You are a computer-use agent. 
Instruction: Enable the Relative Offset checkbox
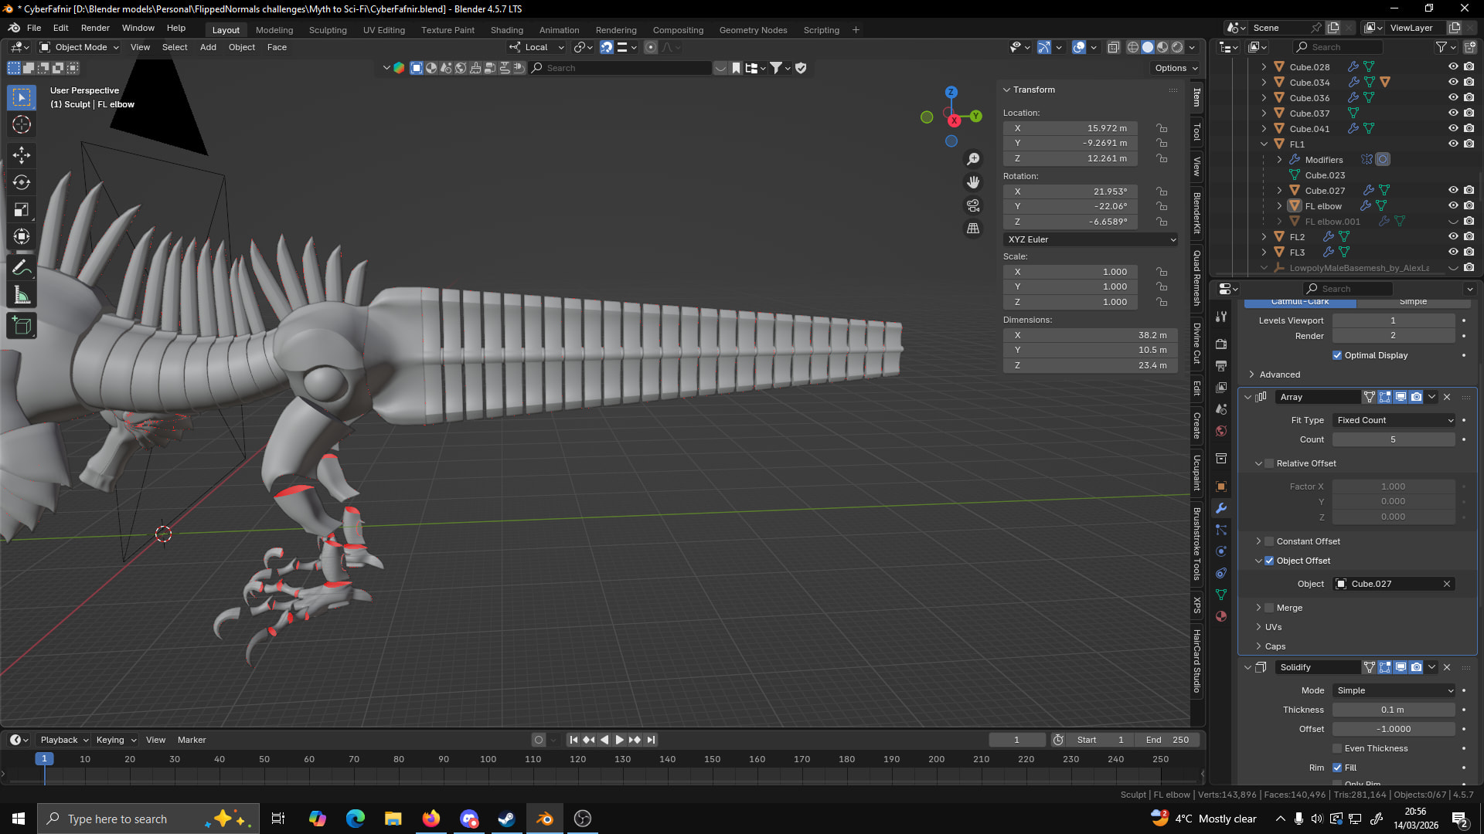point(1269,463)
